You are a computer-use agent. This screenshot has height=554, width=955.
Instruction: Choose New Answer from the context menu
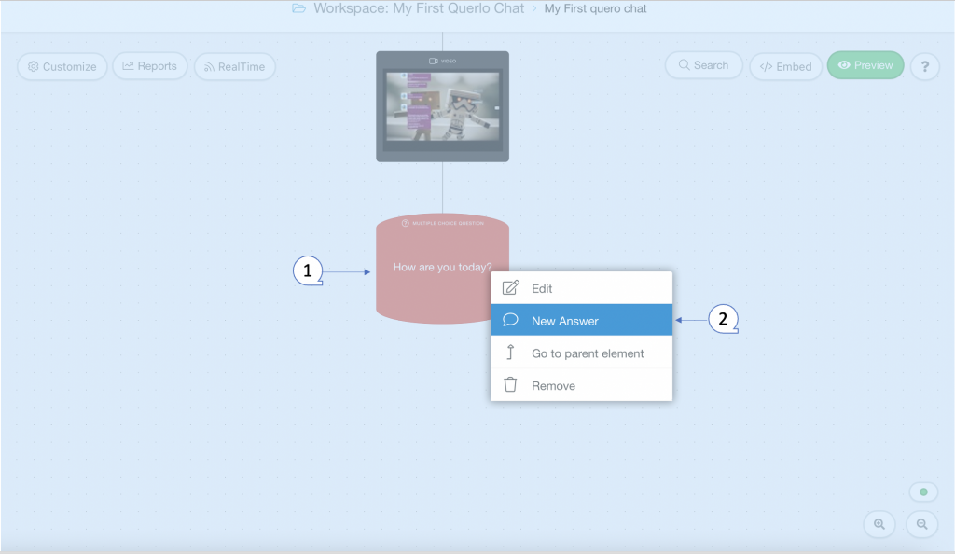click(x=581, y=320)
